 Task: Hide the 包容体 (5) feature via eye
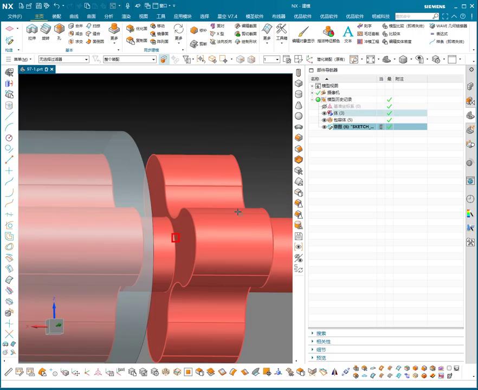pyautogui.click(x=325, y=120)
